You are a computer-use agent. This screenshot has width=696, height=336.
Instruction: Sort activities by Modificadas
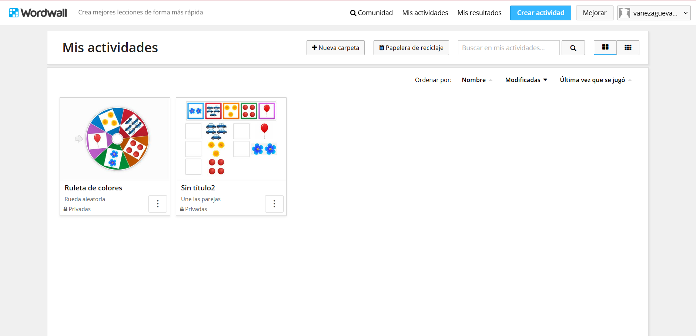(526, 80)
